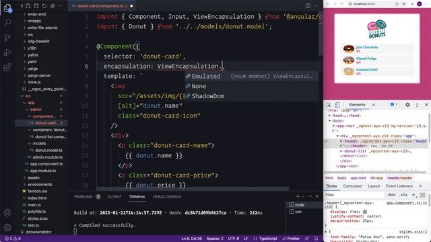Open the terminal launch profile dropdown arrow
Image resolution: width=431 pixels, height=242 pixels.
pyautogui.click(x=304, y=196)
